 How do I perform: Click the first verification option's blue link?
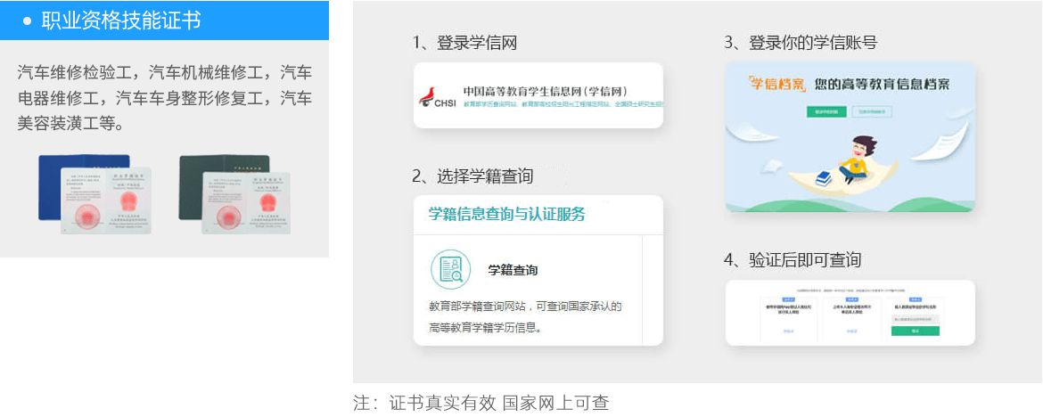[x=788, y=331]
